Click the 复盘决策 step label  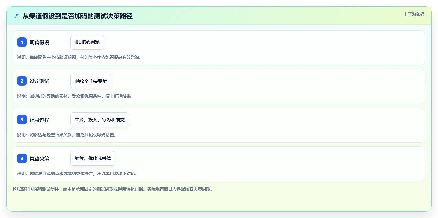pyautogui.click(x=39, y=158)
